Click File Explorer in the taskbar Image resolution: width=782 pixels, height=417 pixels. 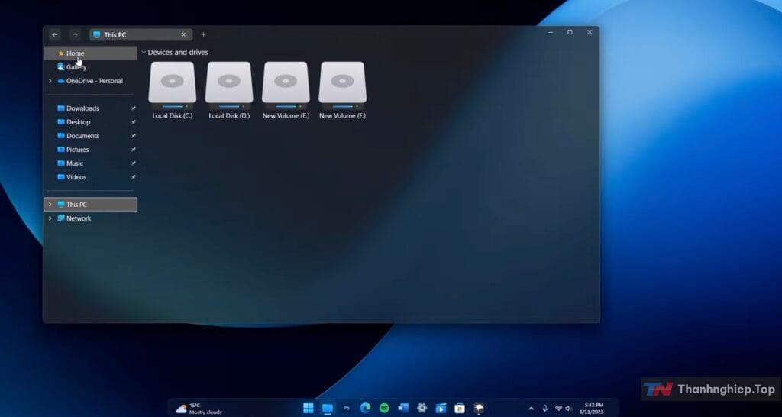click(x=328, y=409)
